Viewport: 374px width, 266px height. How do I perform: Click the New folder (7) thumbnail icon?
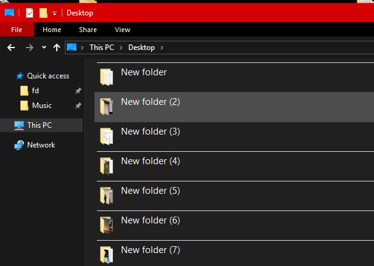(x=106, y=254)
